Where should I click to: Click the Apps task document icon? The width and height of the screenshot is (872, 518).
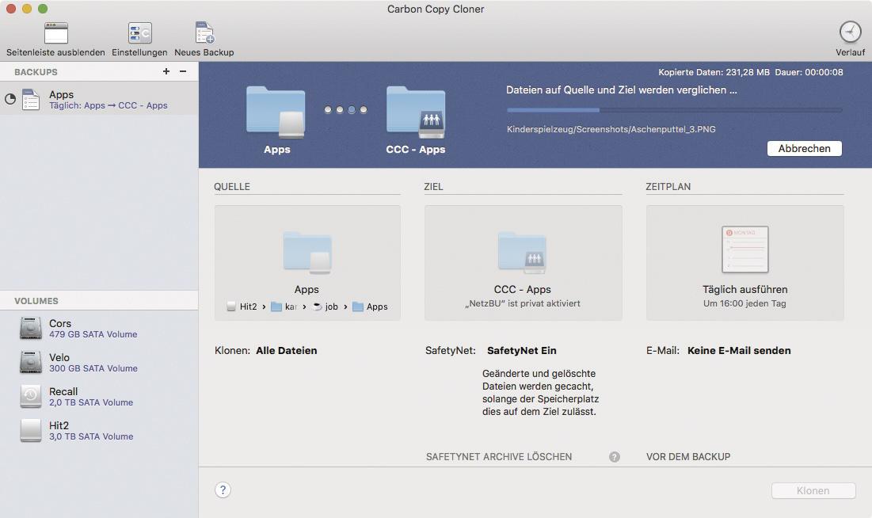click(31, 100)
